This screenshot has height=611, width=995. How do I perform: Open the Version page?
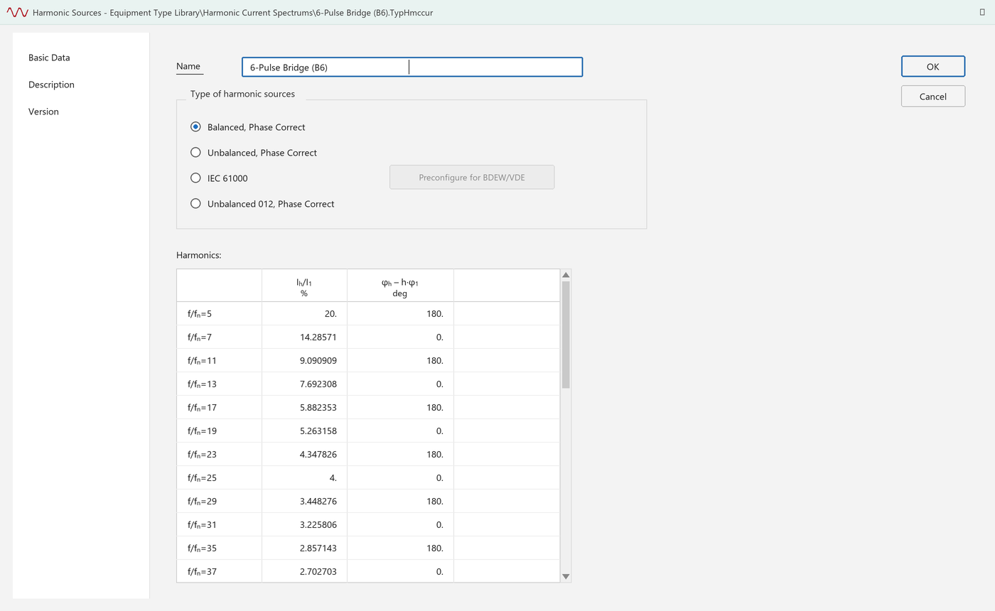43,112
